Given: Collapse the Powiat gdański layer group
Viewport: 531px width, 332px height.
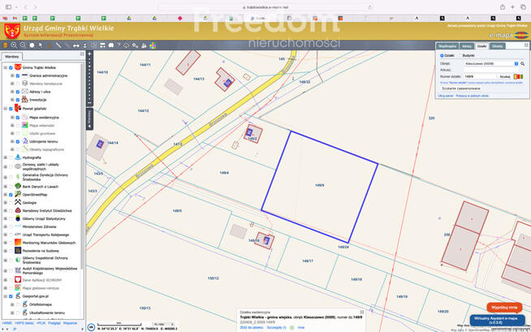Looking at the screenshot, I should (x=5, y=108).
